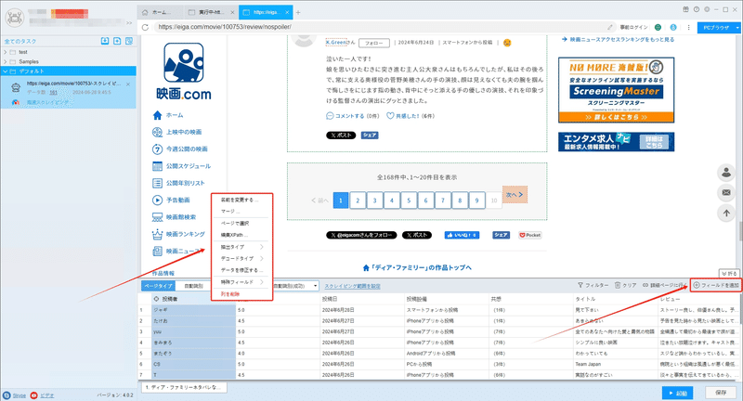
Task: Expand the Samples folder
Action: [x=6, y=61]
